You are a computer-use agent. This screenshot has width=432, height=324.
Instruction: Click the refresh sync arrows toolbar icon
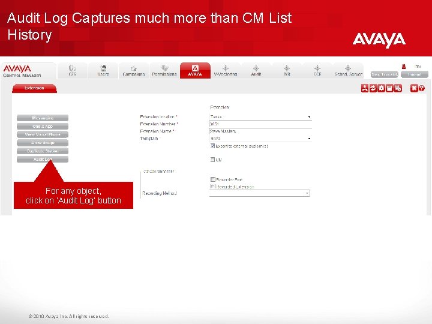tap(373, 88)
